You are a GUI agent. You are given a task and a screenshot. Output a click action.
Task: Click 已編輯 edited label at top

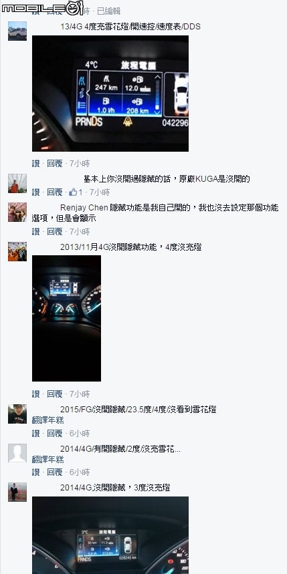pyautogui.click(x=108, y=11)
